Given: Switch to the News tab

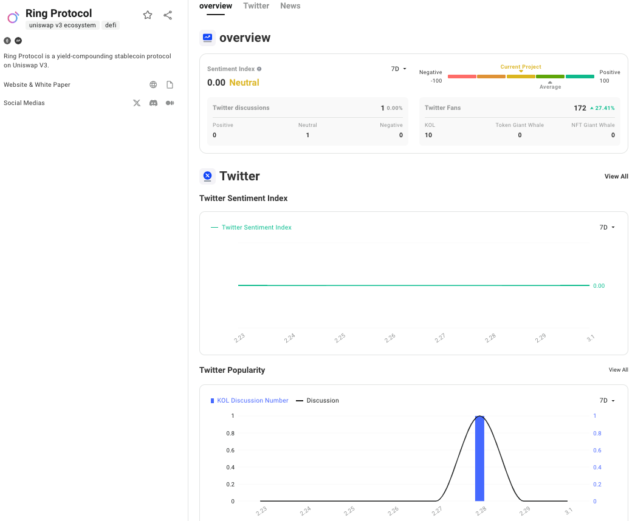Looking at the screenshot, I should pyautogui.click(x=290, y=6).
